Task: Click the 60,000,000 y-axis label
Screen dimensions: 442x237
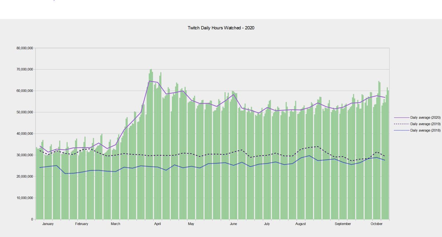Action: 24,91
